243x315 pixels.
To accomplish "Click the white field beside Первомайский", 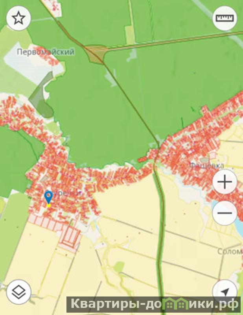I will (27, 62).
